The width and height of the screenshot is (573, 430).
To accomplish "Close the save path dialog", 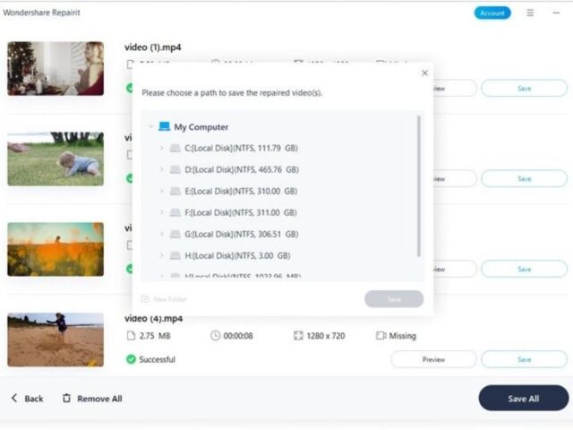I will 424,73.
